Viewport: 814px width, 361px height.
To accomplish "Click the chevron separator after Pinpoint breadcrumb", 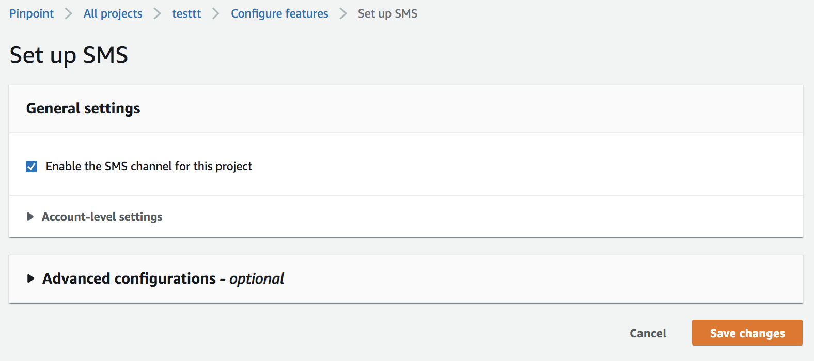I will (x=69, y=14).
